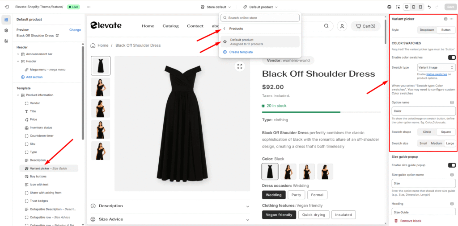This screenshot has height=226, width=458.
Task: Expand the Size Advice accordion
Action: click(170, 219)
